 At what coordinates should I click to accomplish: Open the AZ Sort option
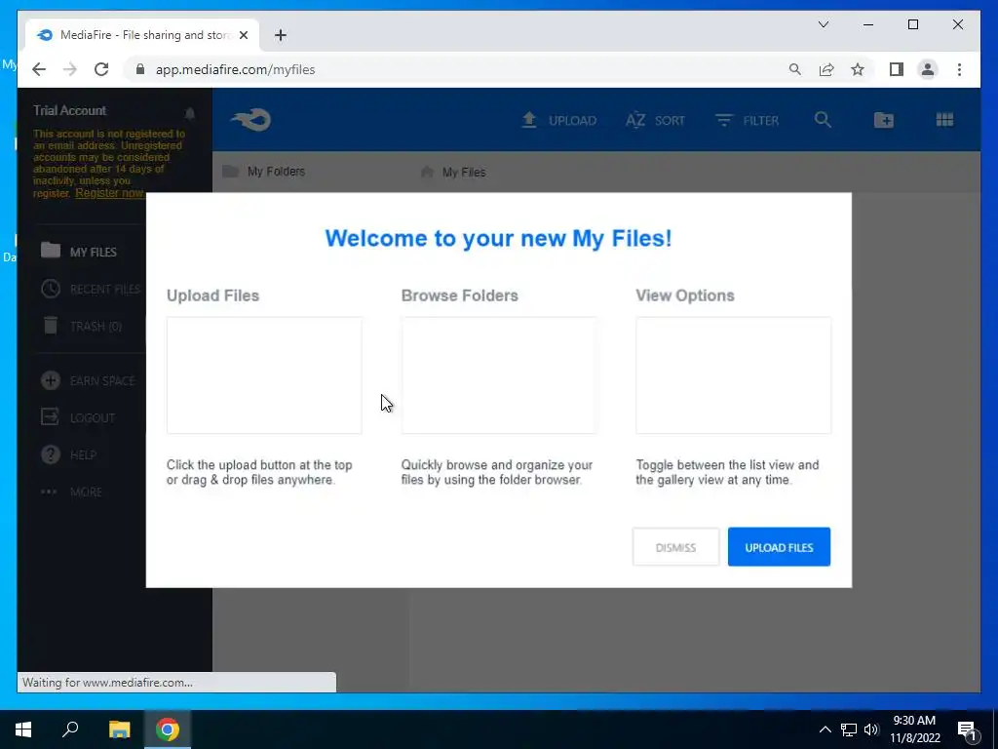(655, 120)
